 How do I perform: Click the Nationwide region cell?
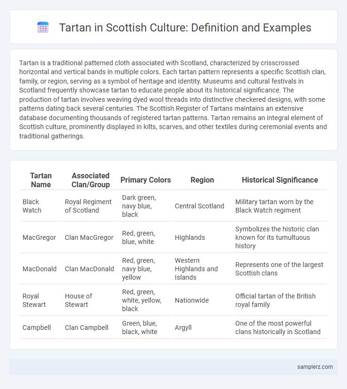click(x=202, y=300)
